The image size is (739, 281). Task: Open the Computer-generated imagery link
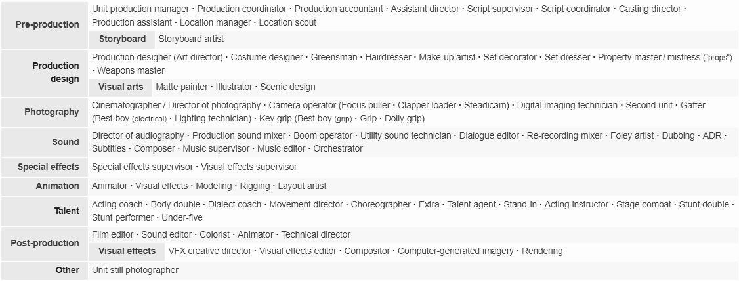[x=455, y=251]
